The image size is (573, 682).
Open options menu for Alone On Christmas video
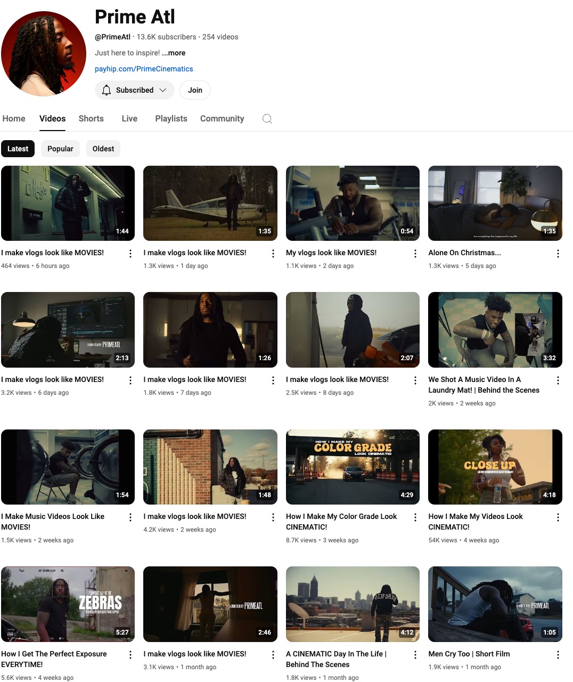558,254
